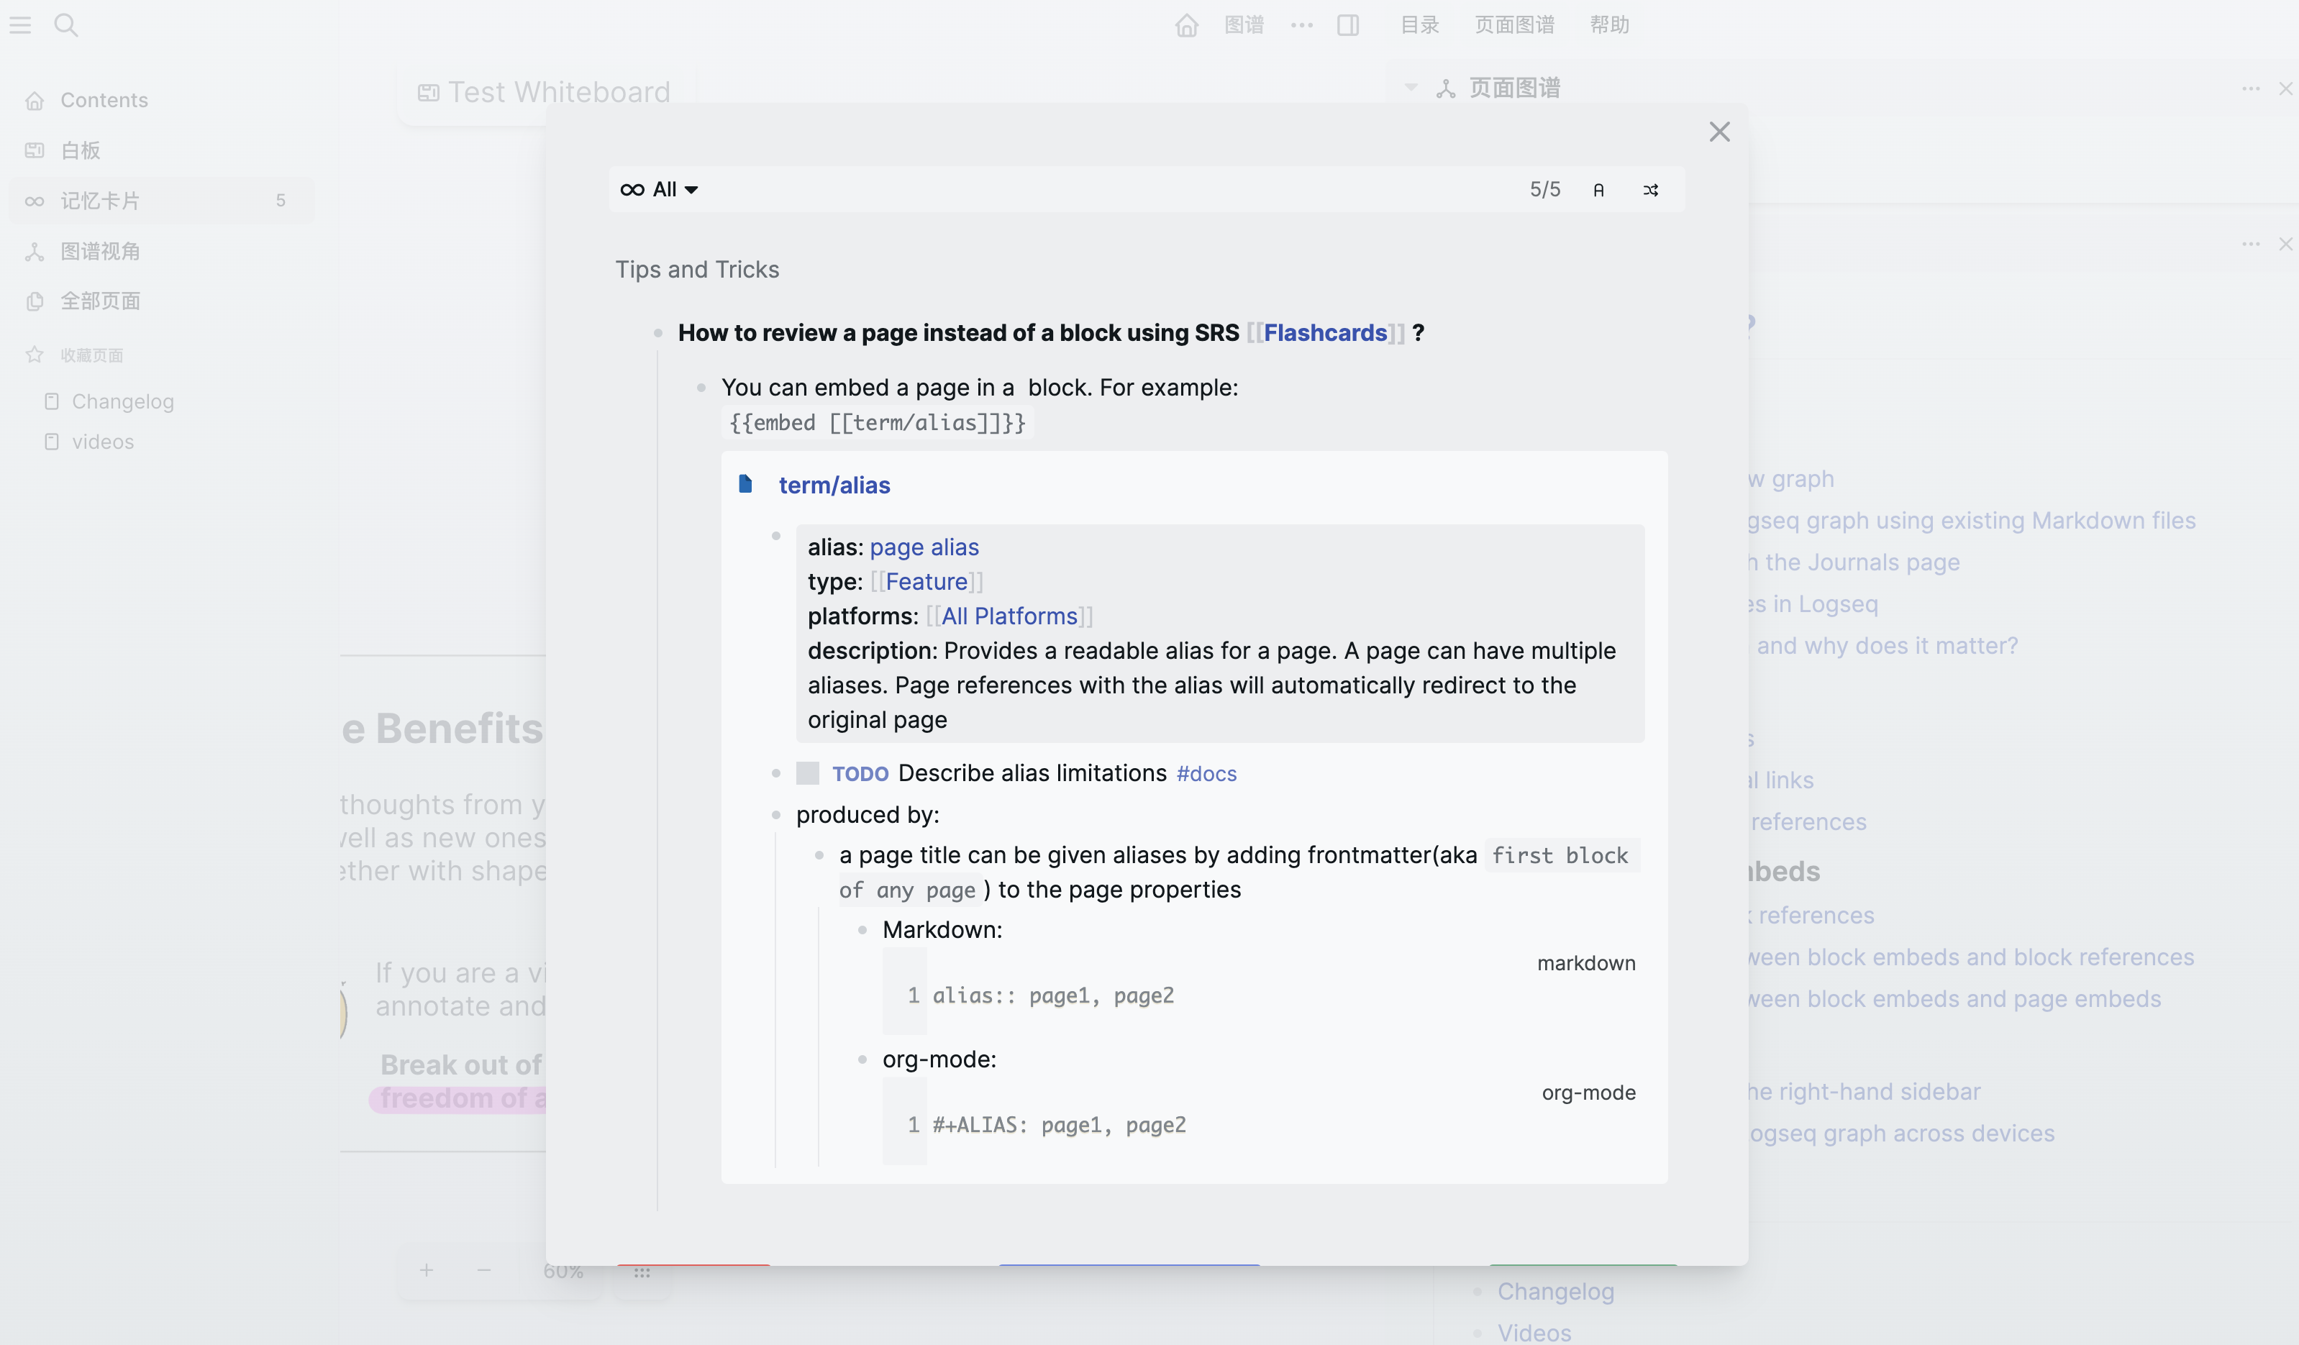Close the flashcards review dialog
Viewport: 2299px width, 1345px height.
coord(1718,132)
